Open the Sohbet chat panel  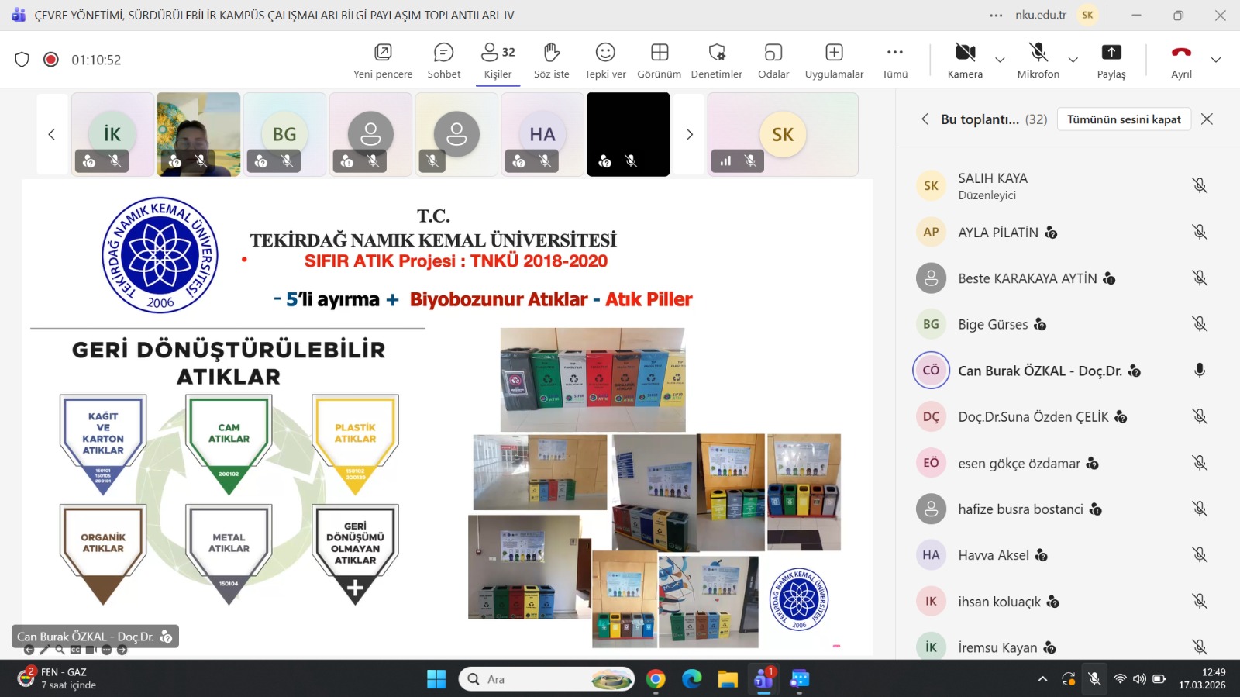click(x=444, y=60)
